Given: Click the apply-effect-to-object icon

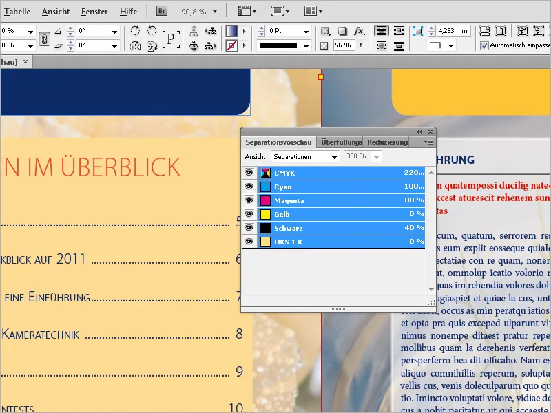Looking at the screenshot, I should (x=325, y=31).
